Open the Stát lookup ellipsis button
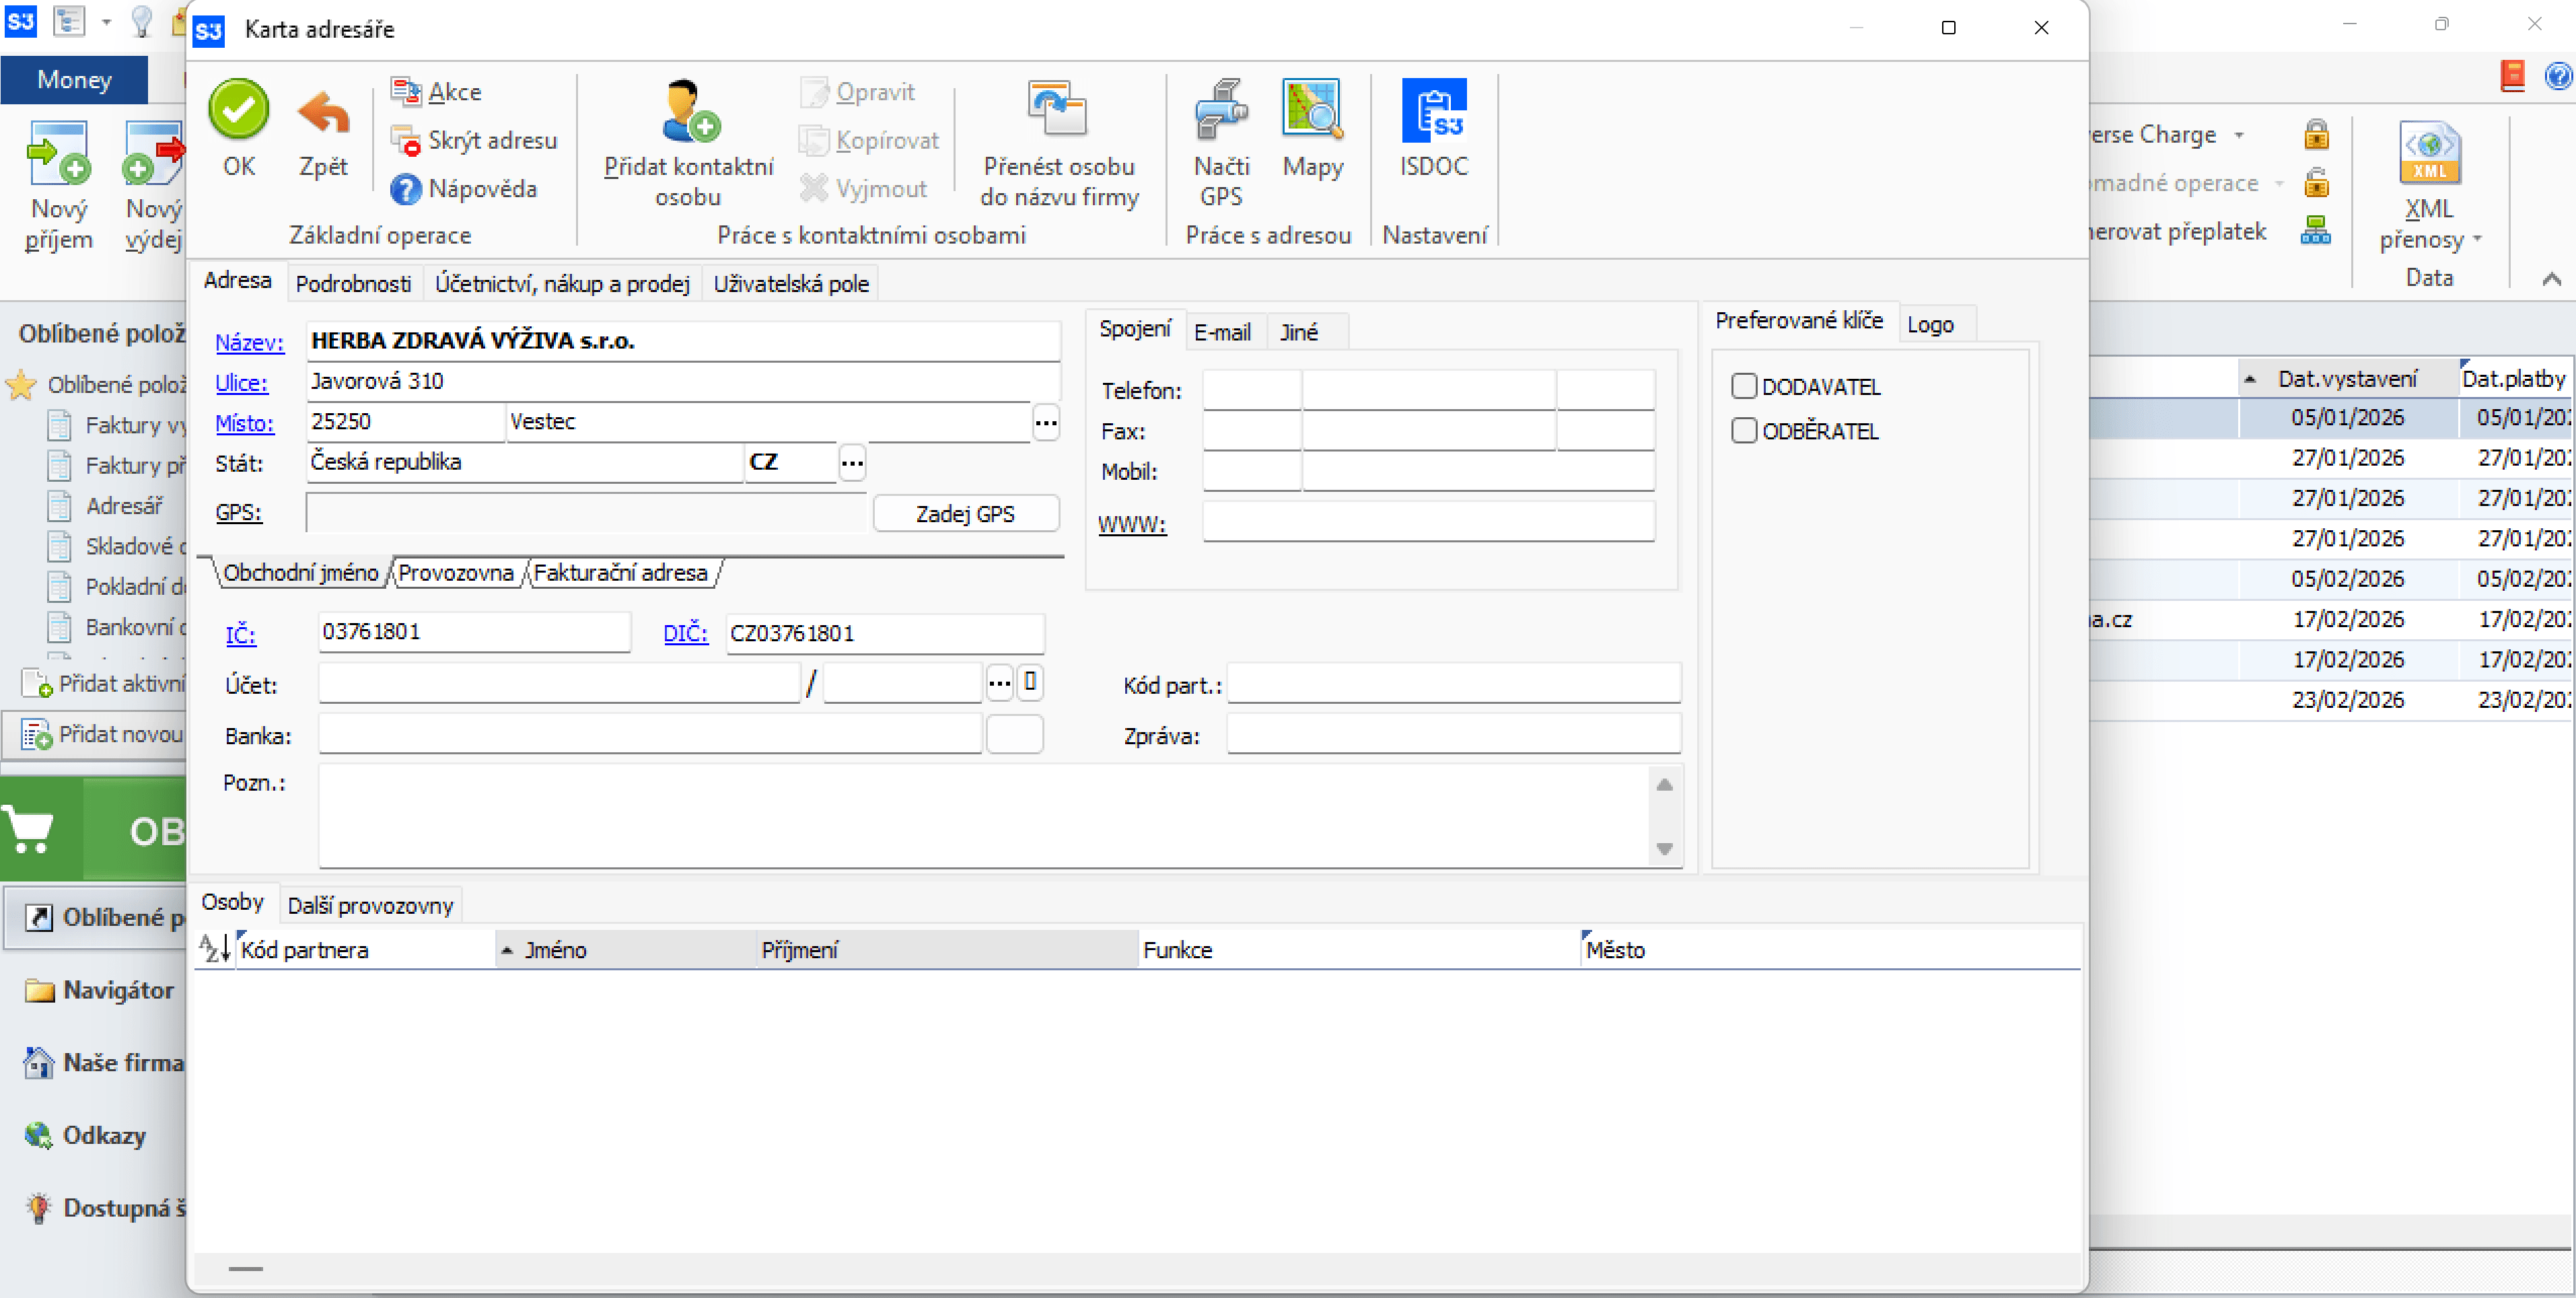 (x=852, y=463)
